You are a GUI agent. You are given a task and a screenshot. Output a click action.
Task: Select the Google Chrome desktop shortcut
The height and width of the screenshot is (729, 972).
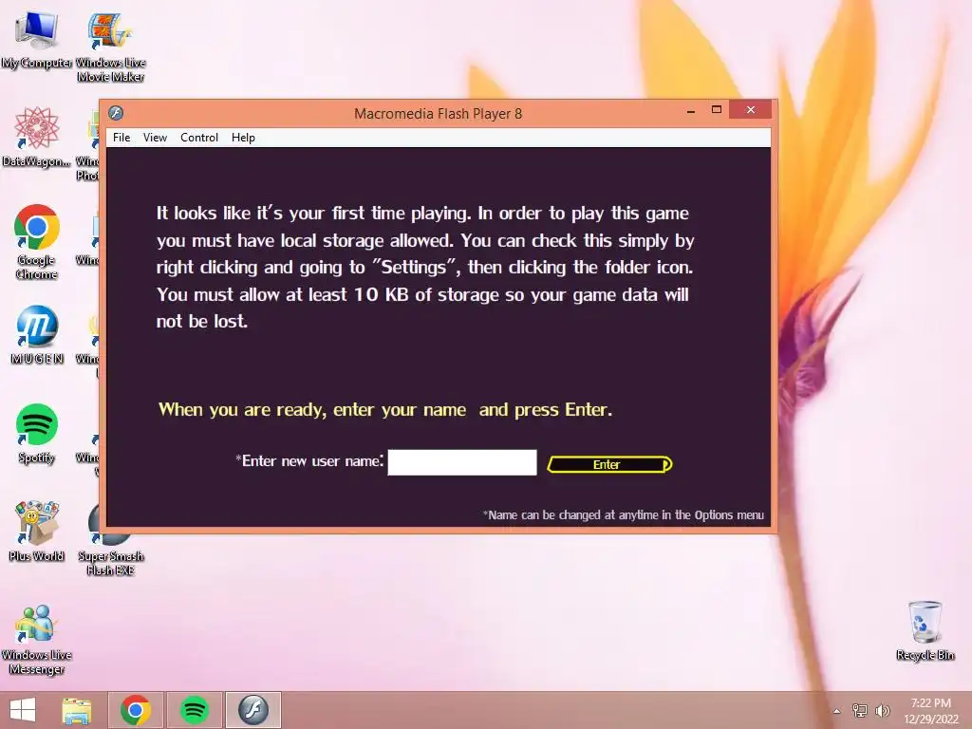pos(37,242)
